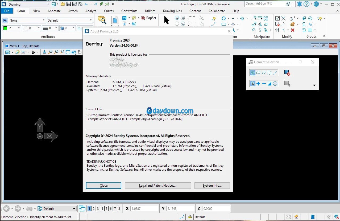Click the Fit View icon in View 1 toolbar
This screenshot has width=340, height=221.
tap(68, 52)
